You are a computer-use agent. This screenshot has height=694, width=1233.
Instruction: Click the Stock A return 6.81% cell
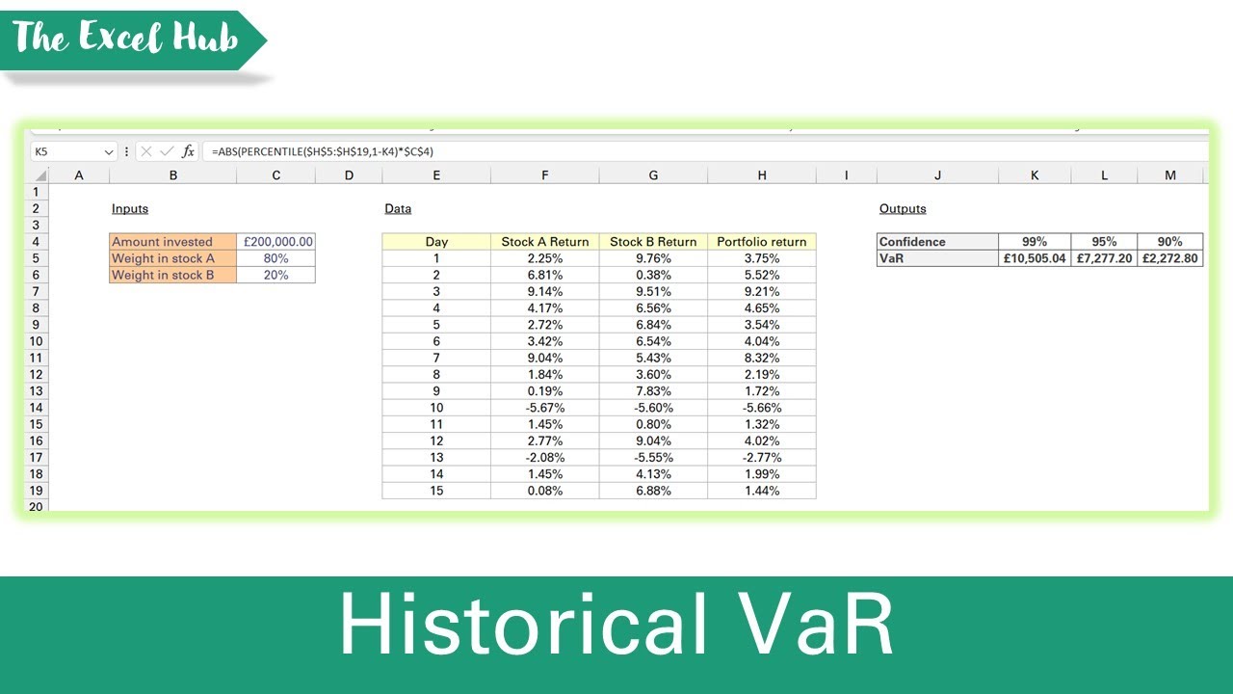545,275
